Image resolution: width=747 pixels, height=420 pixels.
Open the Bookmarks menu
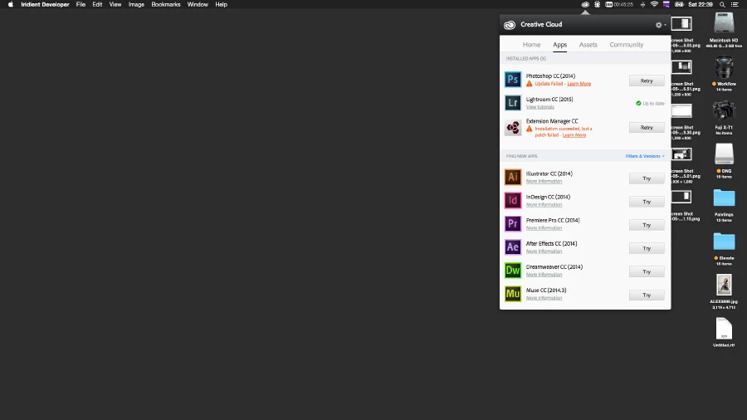click(166, 4)
